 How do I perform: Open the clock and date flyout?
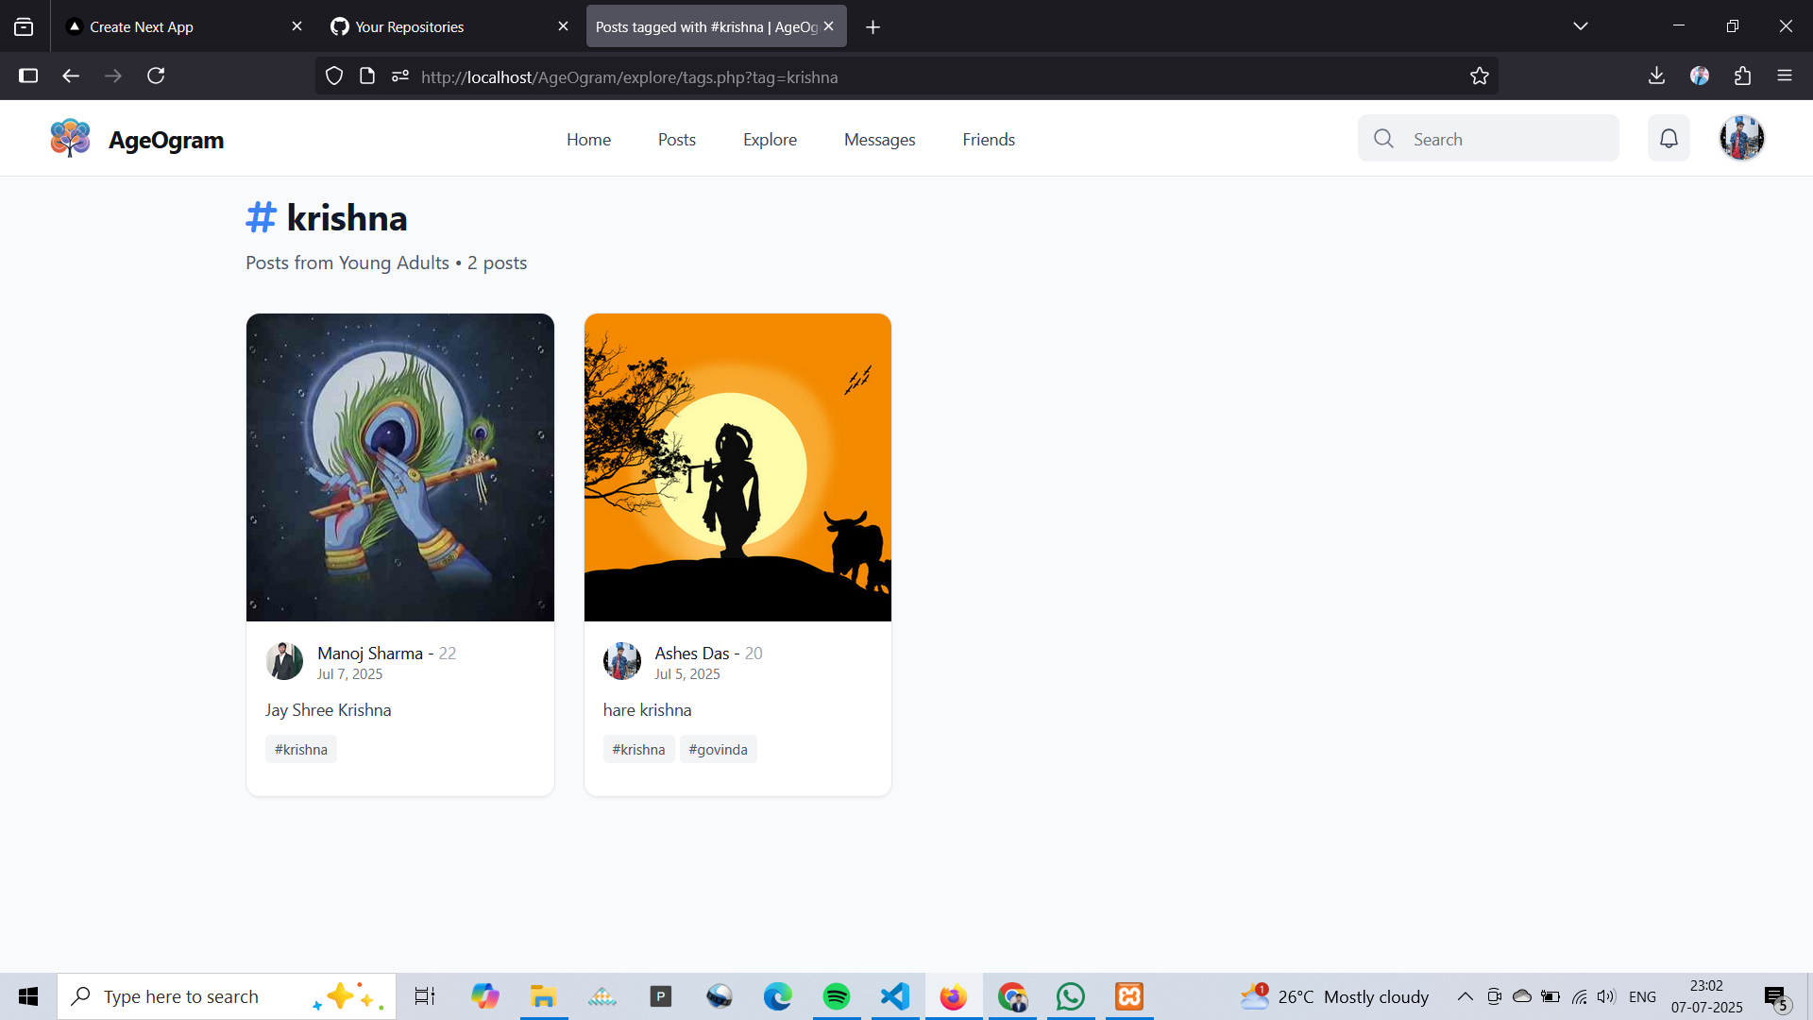pos(1706,996)
